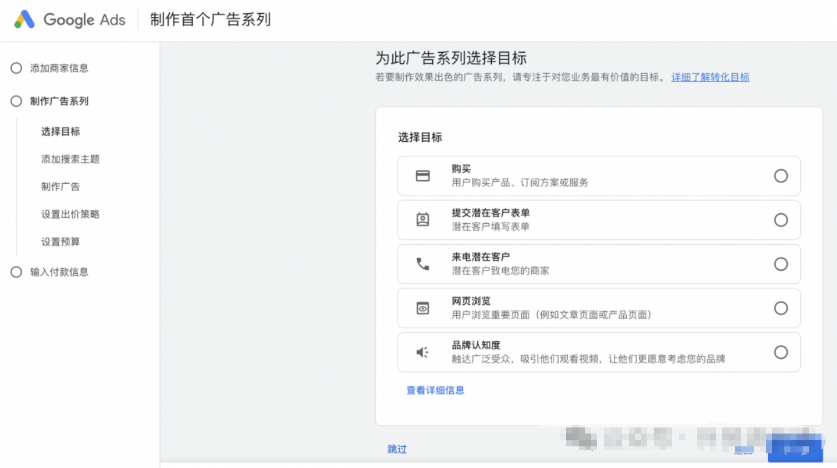Click the 输入付款信息 step label
Screen dimensions: 837x468
pyautogui.click(x=59, y=272)
